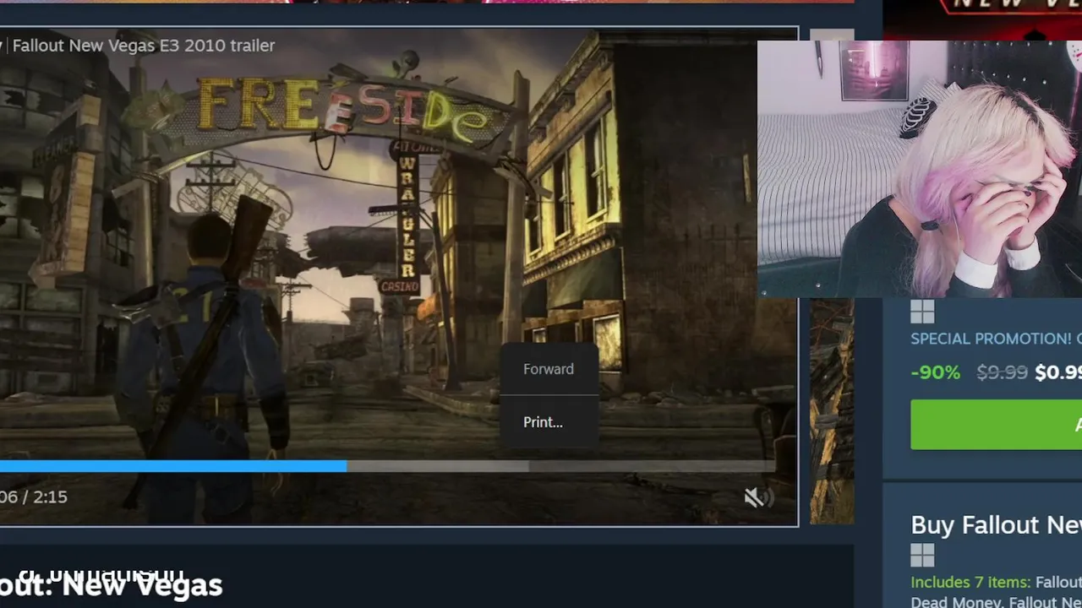Open the screenshot thumbnail beside the trailer
The height and width of the screenshot is (608, 1082).
pyautogui.click(x=832, y=411)
